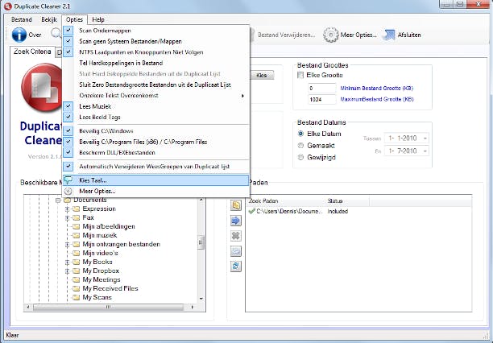Select the Gewijzigd date radio button
This screenshot has height=343, width=493.
tap(300, 157)
